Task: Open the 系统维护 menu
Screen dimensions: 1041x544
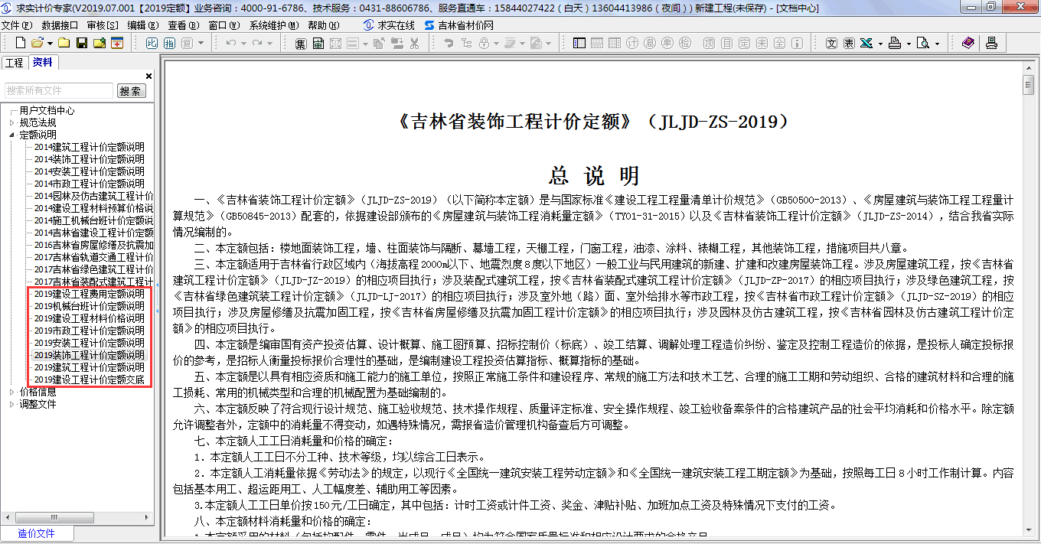Action: click(274, 25)
